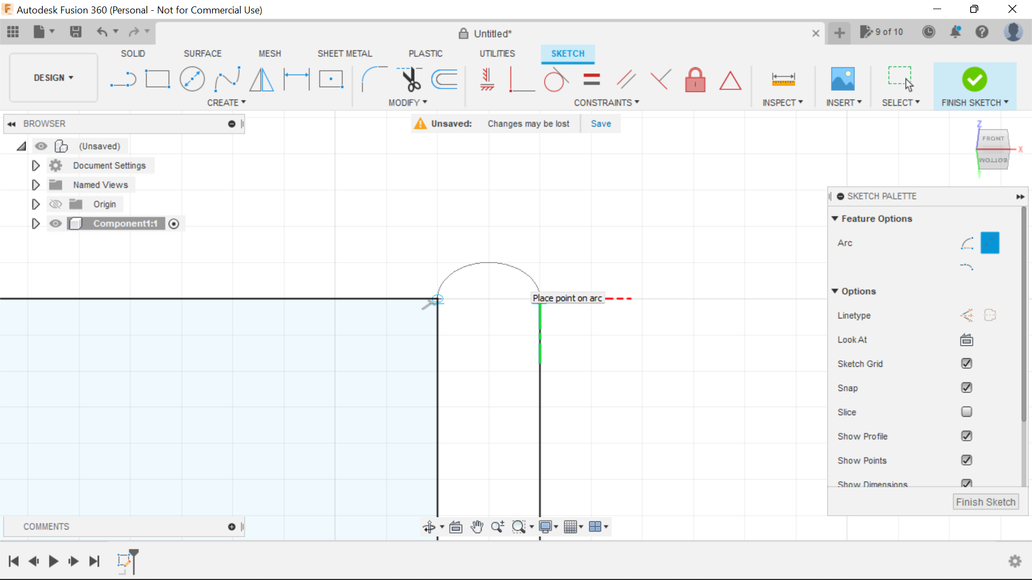Select the Fit Point Spline tool
1032x580 pixels.
(227, 79)
